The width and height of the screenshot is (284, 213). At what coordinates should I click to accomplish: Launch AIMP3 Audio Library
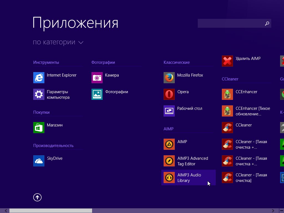(169, 177)
